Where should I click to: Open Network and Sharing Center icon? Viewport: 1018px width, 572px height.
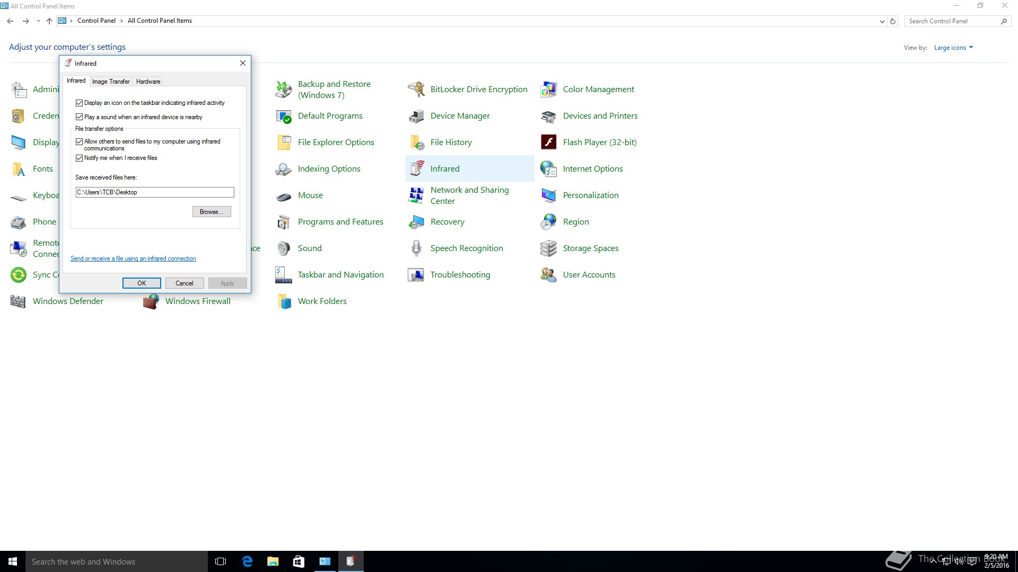pyautogui.click(x=416, y=195)
